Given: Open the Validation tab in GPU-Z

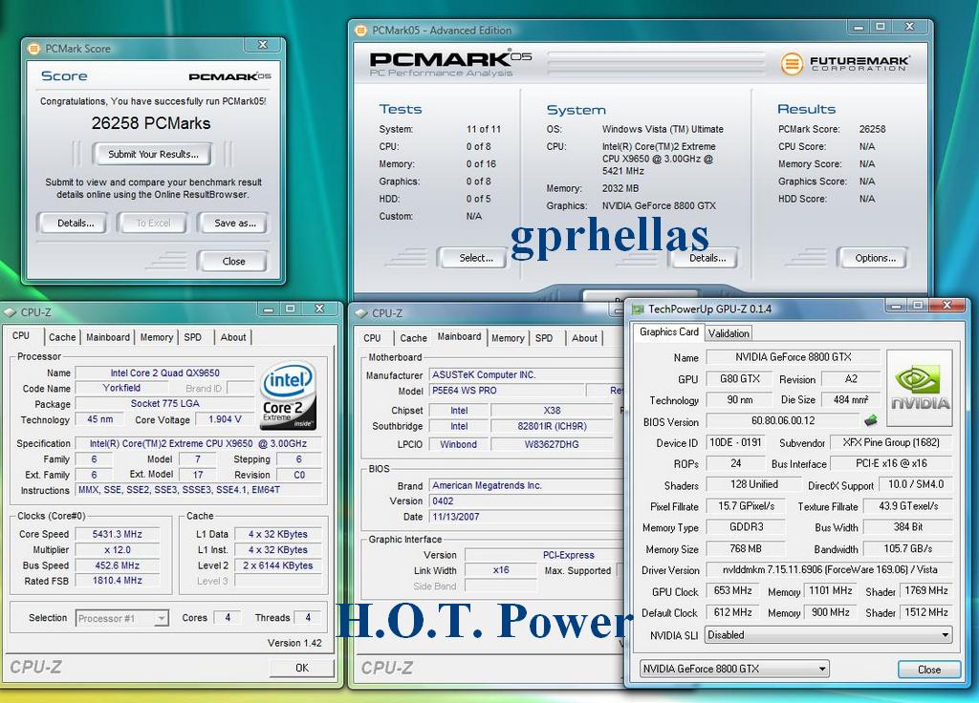Looking at the screenshot, I should 728,333.
